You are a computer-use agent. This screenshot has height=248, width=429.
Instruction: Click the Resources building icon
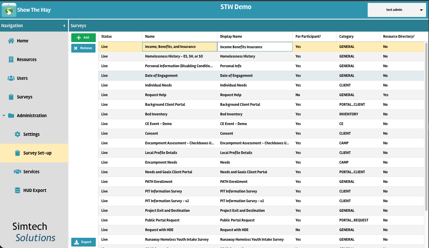click(x=11, y=60)
